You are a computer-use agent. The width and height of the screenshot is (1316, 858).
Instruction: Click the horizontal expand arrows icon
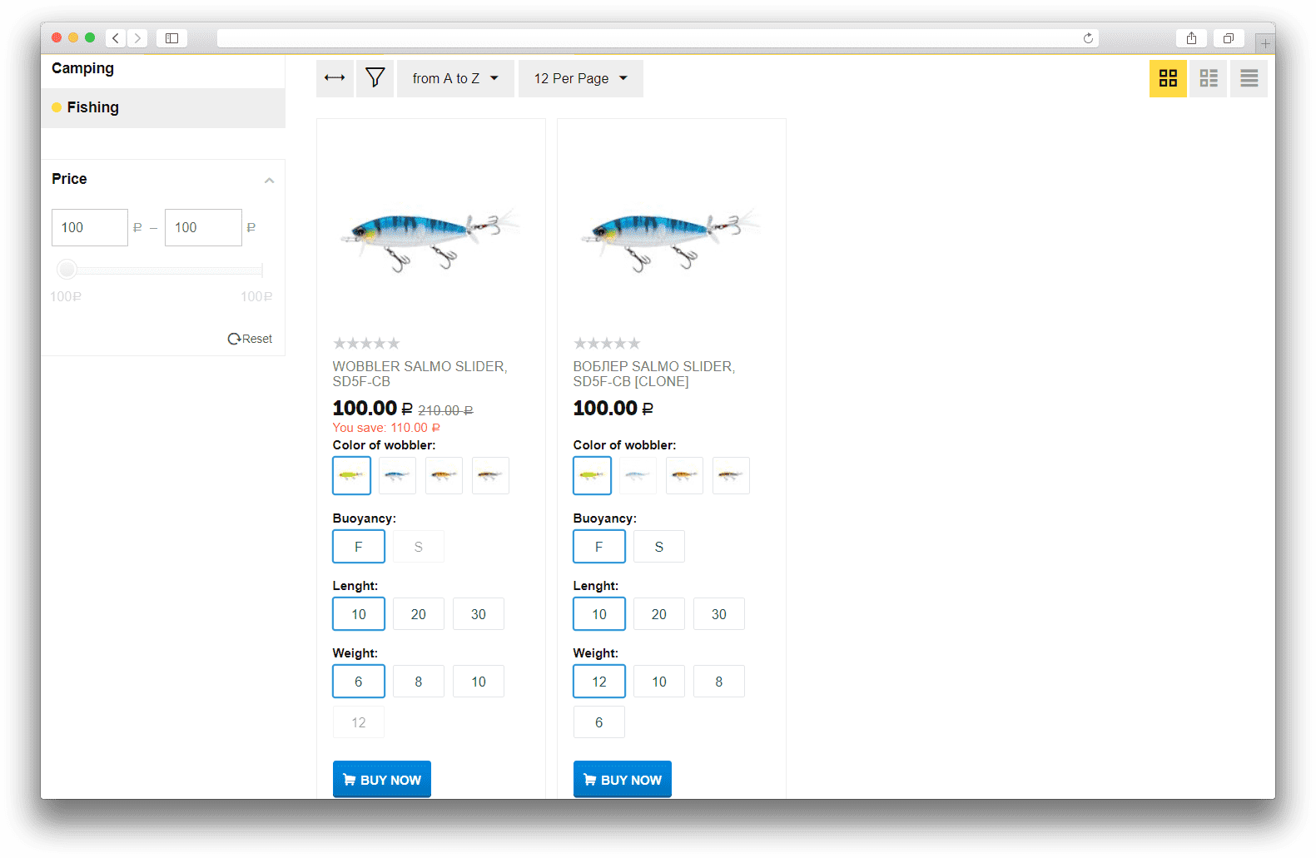point(335,78)
